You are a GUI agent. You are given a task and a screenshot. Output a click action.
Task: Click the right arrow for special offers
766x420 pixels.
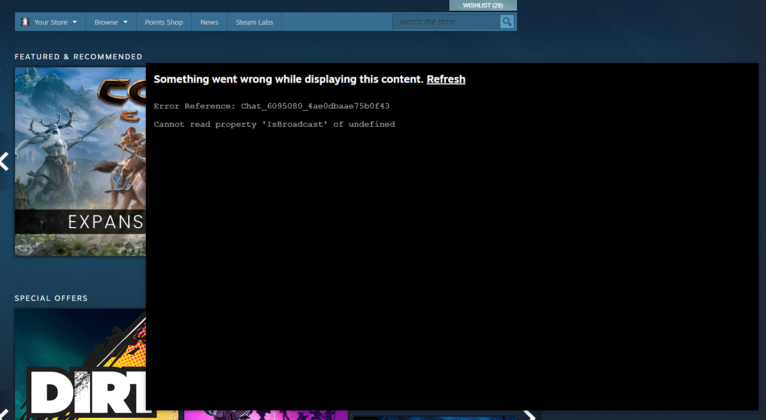(x=529, y=416)
